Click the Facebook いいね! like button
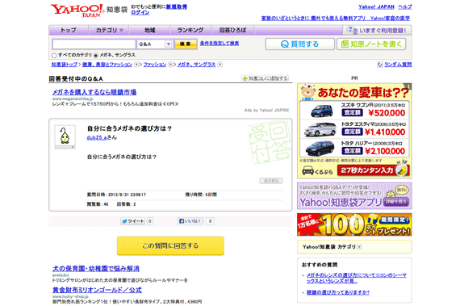The height and width of the screenshot is (306, 460). point(190,221)
